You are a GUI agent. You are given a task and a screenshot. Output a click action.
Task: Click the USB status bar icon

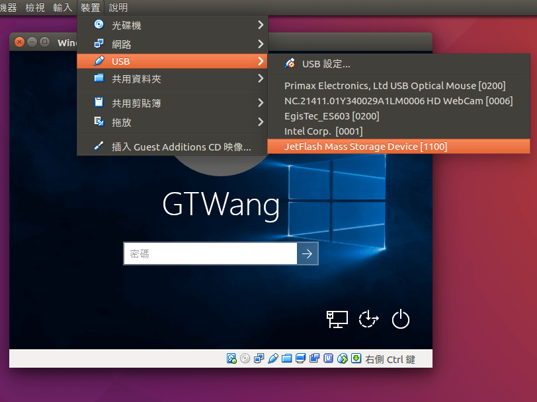tap(272, 358)
